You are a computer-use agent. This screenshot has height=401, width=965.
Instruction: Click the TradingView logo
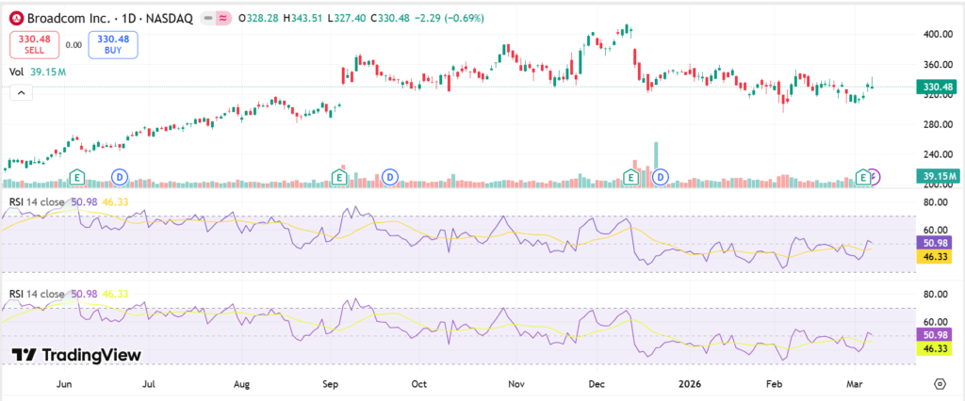click(77, 355)
